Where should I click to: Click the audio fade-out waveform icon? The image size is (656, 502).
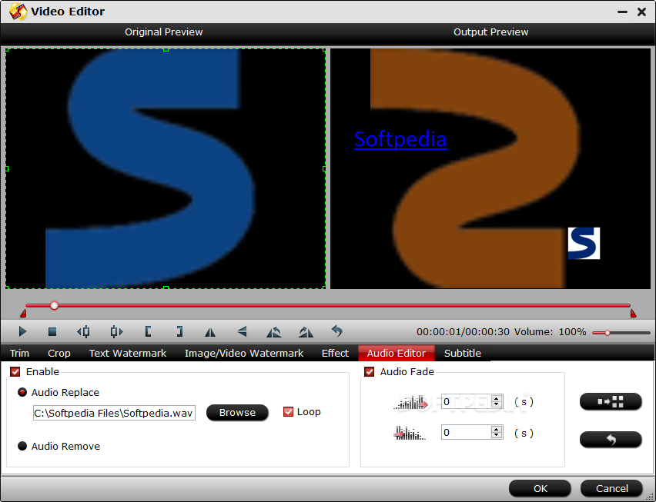pyautogui.click(x=410, y=433)
